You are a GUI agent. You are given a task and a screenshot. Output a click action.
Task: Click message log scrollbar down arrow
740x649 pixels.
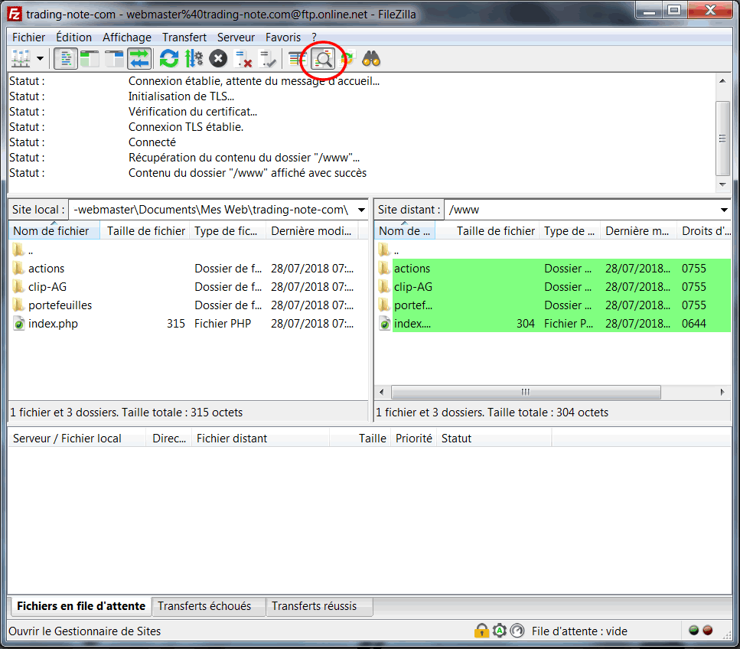(722, 184)
